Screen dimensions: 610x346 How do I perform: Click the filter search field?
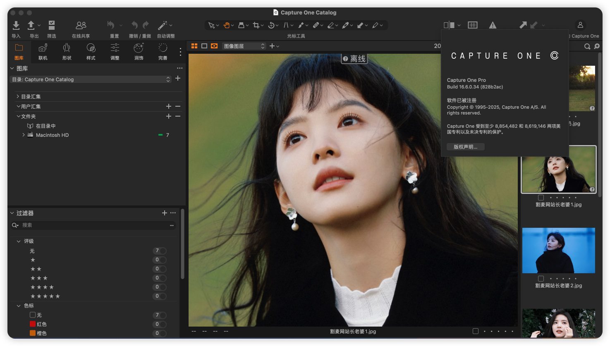click(x=93, y=225)
